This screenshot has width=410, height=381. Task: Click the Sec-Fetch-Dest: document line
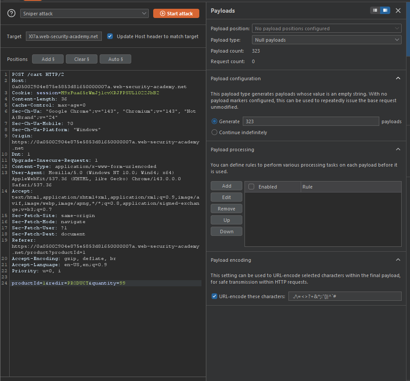[x=49, y=234]
